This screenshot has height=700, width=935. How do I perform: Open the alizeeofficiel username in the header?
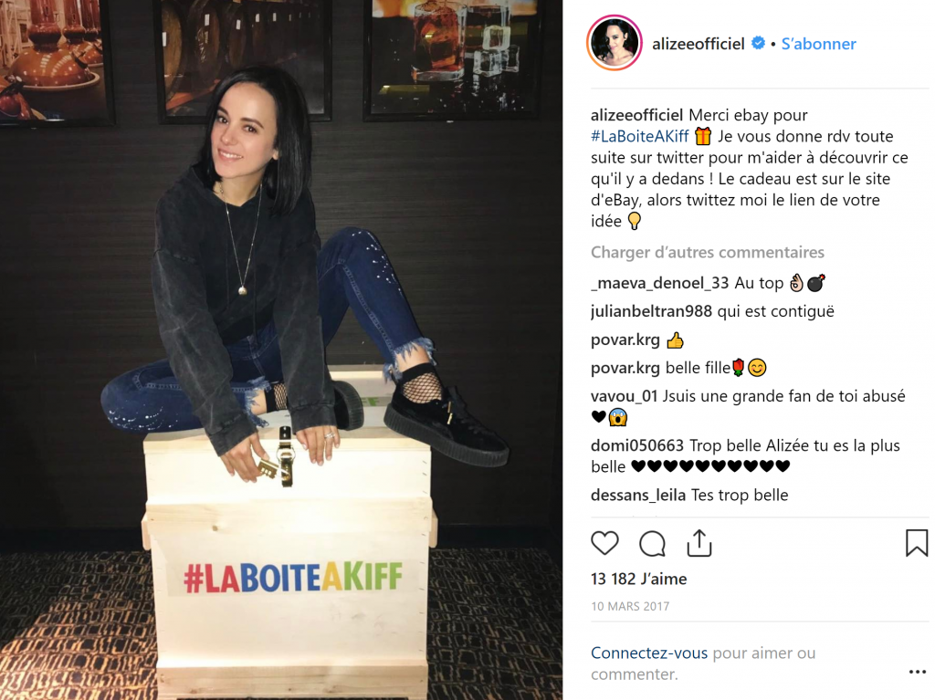699,44
